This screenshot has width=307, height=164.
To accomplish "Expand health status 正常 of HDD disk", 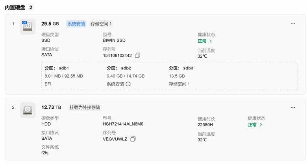I will [x=255, y=125].
